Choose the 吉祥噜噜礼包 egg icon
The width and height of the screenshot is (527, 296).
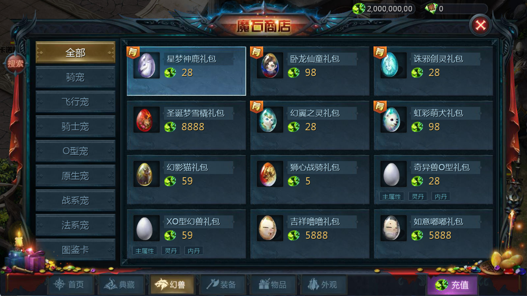pyautogui.click(x=270, y=228)
